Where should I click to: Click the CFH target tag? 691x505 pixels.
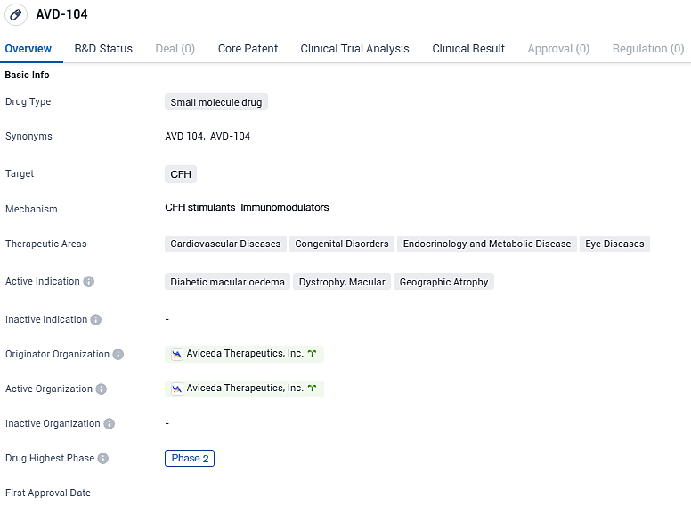tap(181, 174)
